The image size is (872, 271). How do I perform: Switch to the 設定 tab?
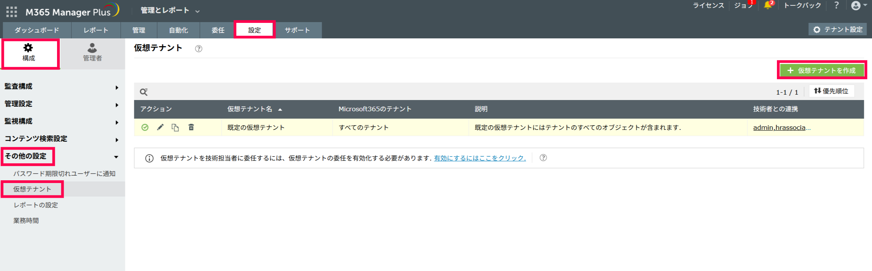tap(255, 30)
